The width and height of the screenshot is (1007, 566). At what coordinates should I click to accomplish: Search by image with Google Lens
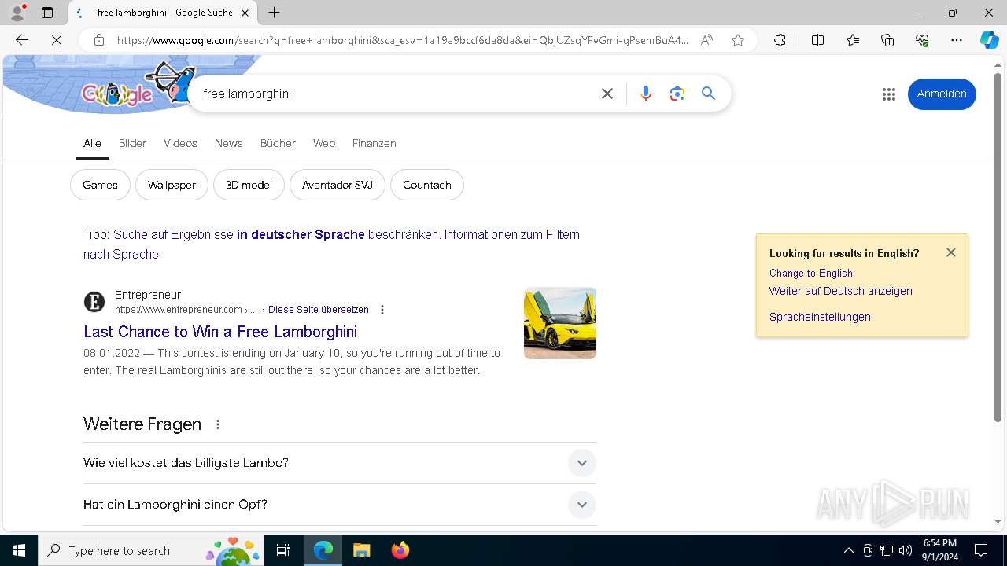point(677,94)
